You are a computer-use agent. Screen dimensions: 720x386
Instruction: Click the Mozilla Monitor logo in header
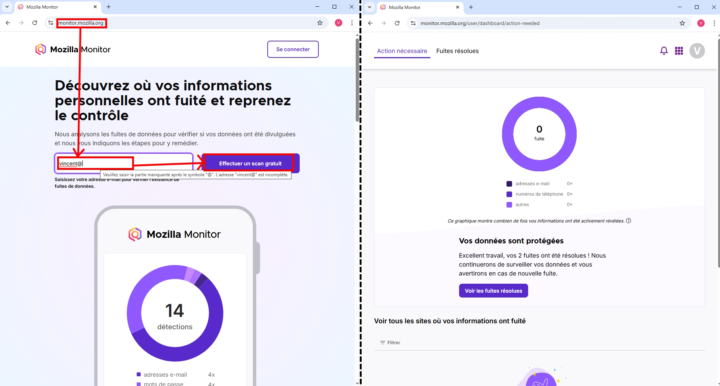(73, 49)
